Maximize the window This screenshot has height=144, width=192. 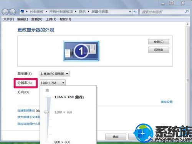point(172,3)
